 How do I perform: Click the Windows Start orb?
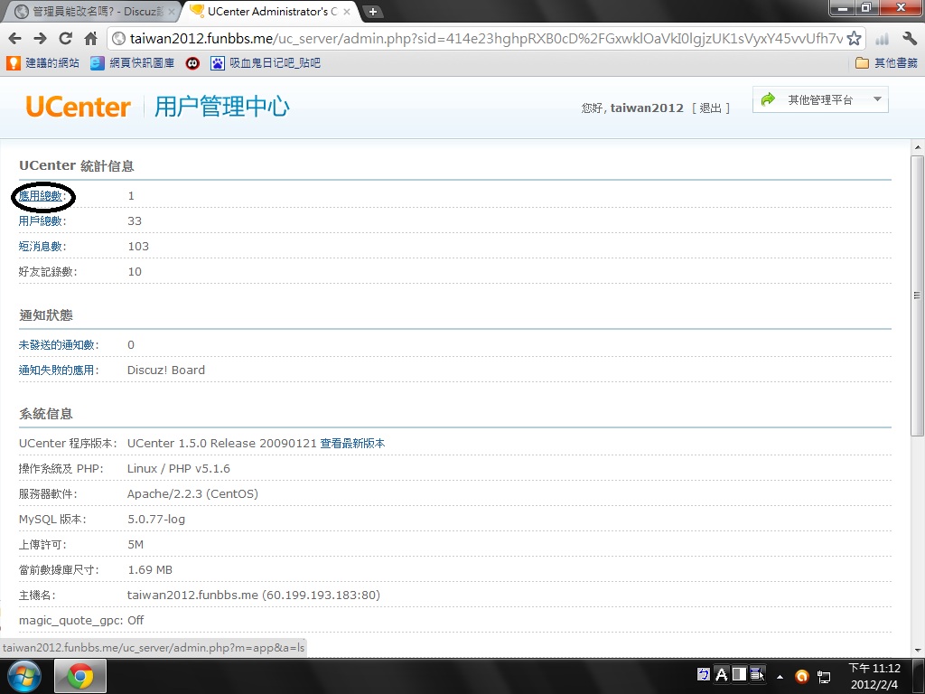(24, 676)
